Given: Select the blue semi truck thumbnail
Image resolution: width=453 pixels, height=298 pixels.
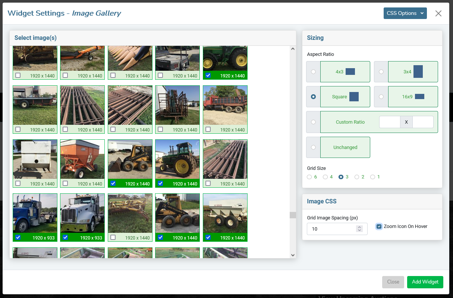Looking at the screenshot, I should [35, 213].
